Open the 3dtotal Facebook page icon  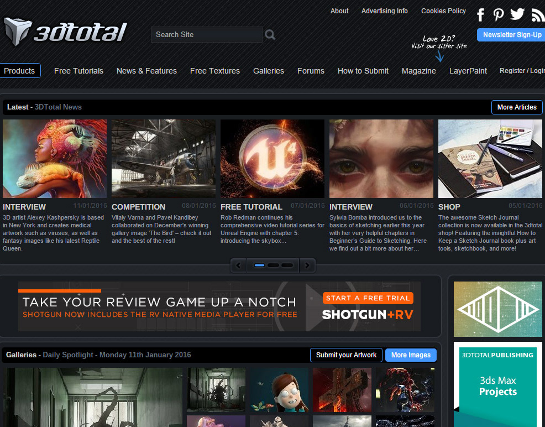tap(481, 14)
